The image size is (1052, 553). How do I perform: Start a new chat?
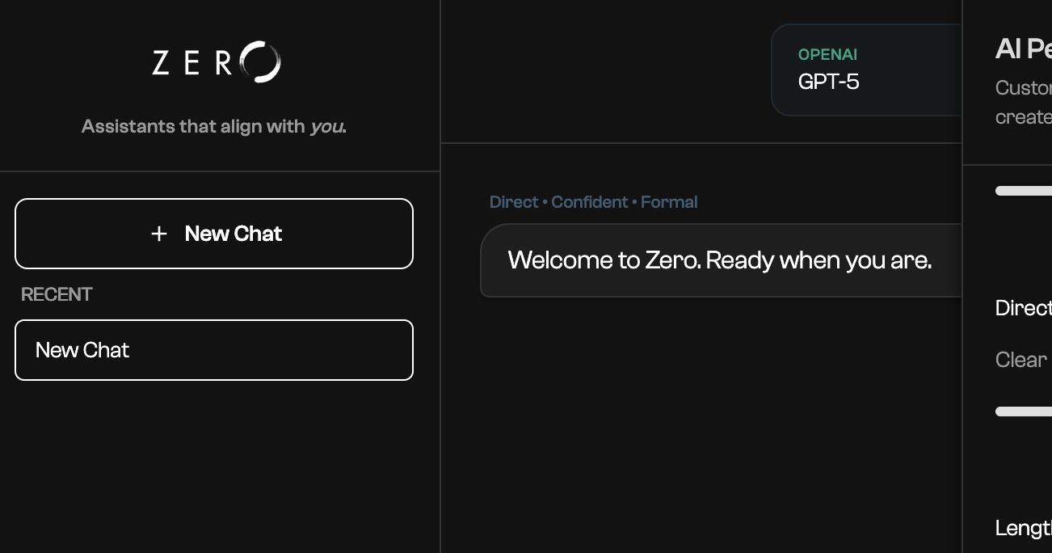[214, 234]
